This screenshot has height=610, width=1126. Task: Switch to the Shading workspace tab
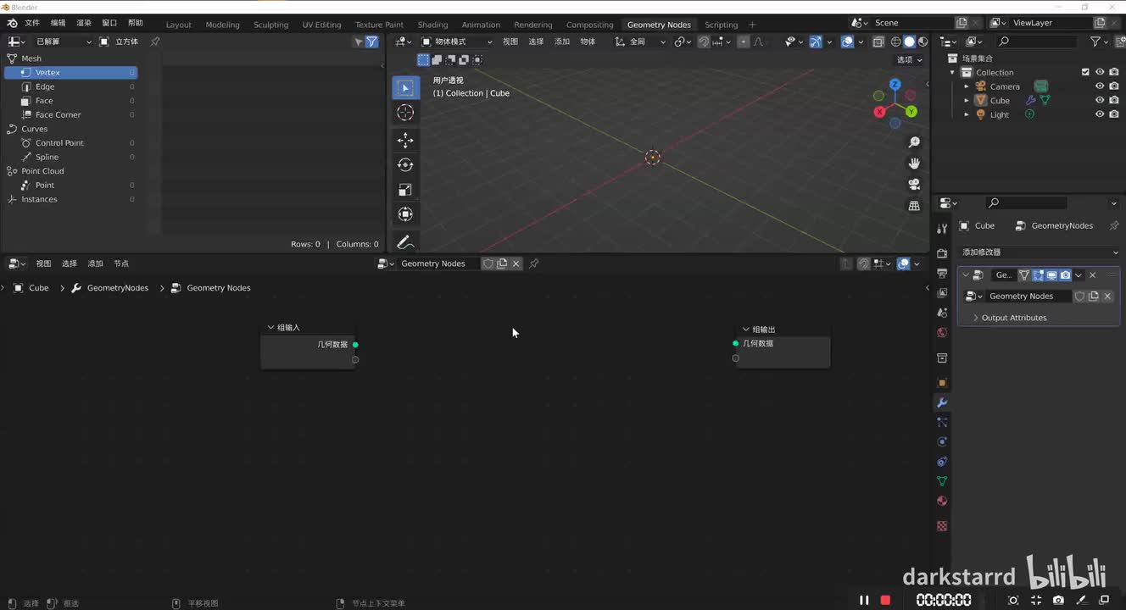pos(432,25)
